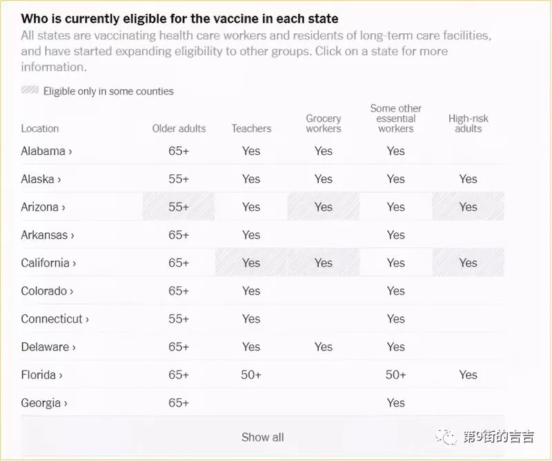Open the Arkansas row link
552x461 pixels.
48,235
